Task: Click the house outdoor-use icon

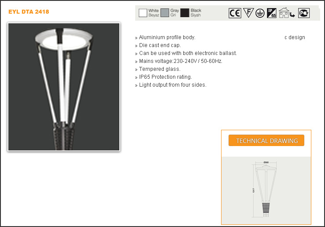Action: 284,13
